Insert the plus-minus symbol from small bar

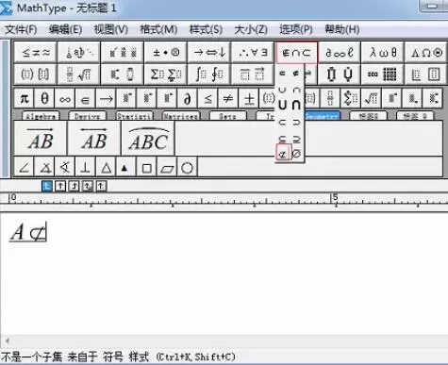point(249,99)
